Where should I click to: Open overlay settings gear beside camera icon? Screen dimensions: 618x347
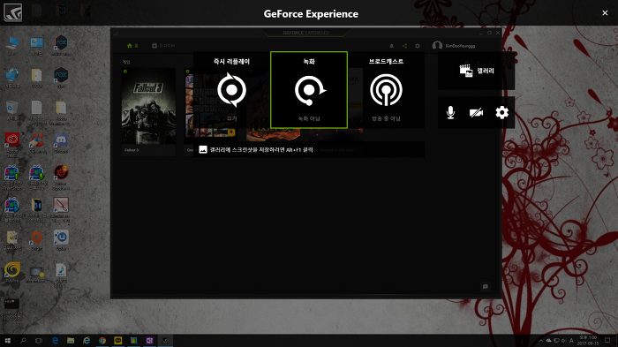(x=501, y=113)
